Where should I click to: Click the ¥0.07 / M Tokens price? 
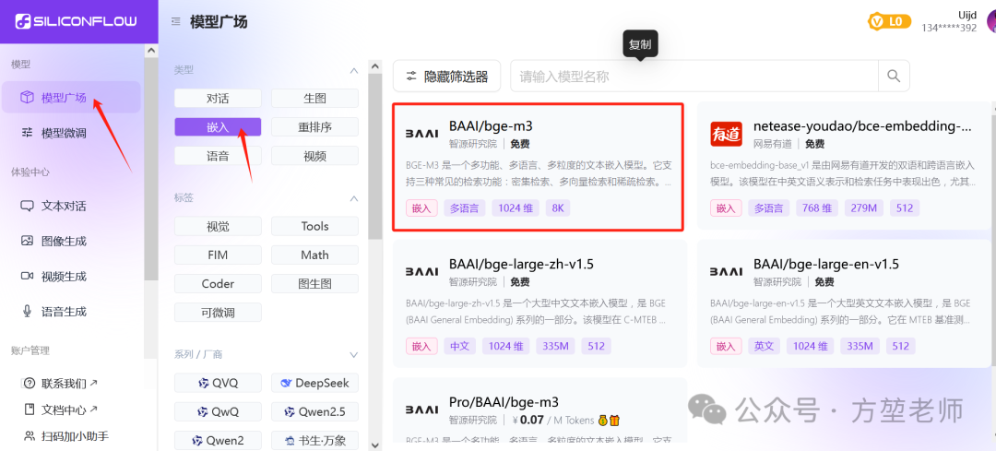point(552,421)
